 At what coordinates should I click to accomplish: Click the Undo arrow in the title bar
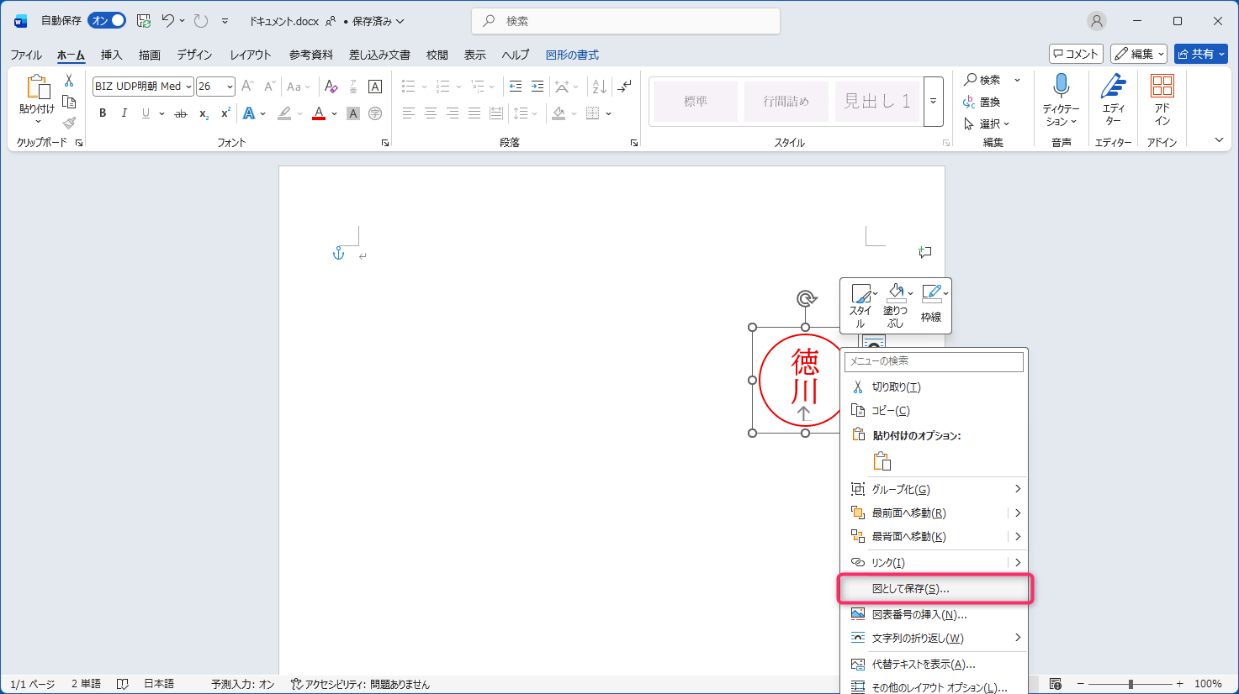168,21
